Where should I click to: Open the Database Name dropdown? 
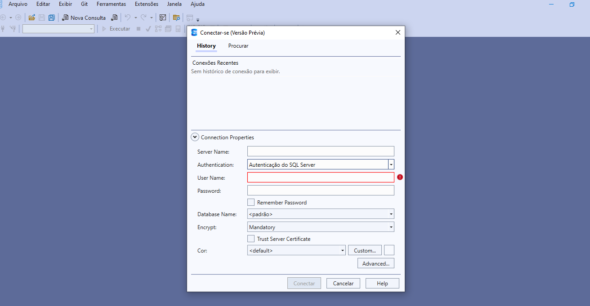tap(391, 214)
